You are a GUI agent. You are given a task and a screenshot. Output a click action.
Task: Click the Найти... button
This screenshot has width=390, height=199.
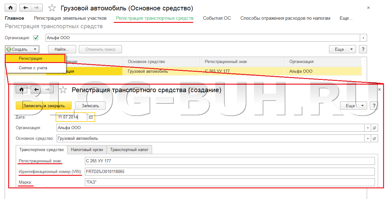click(x=62, y=49)
